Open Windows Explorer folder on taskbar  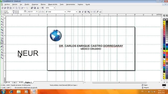click(x=19, y=92)
